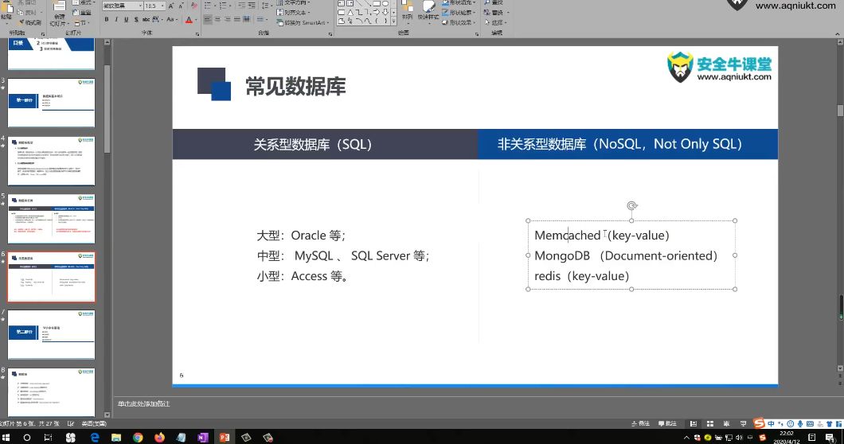This screenshot has width=844, height=444.
Task: Click the Format Painter icon
Action: (x=29, y=22)
